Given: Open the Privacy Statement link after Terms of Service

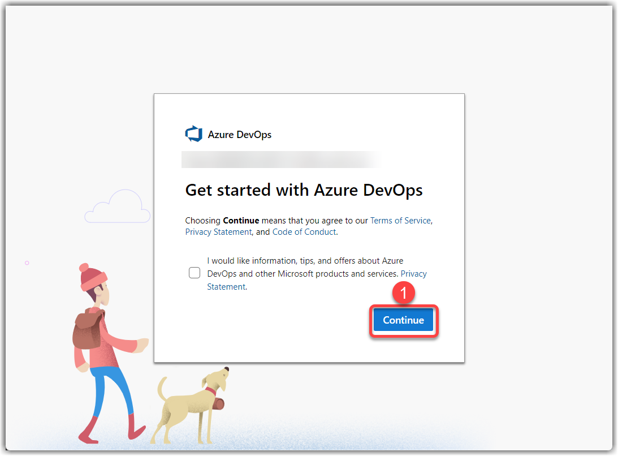Looking at the screenshot, I should 218,232.
